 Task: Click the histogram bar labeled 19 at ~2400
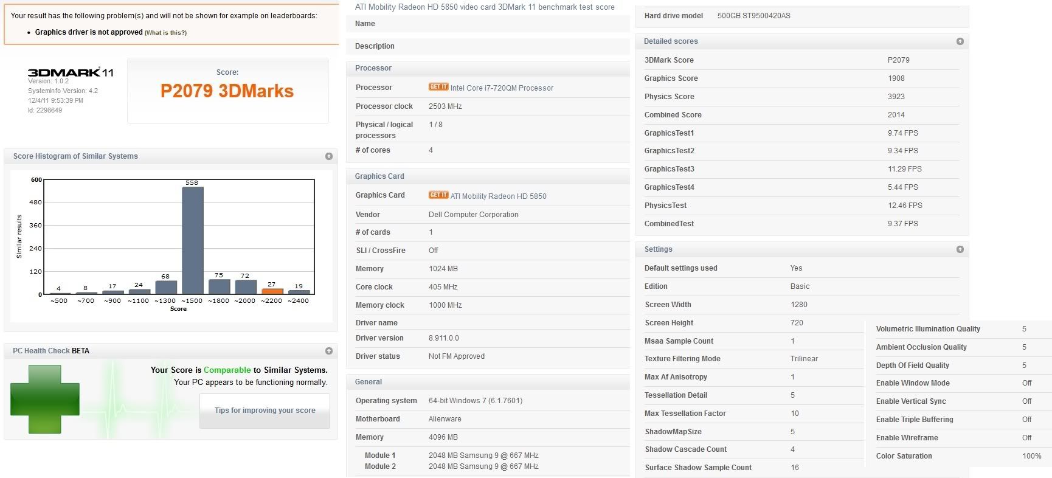click(x=299, y=292)
